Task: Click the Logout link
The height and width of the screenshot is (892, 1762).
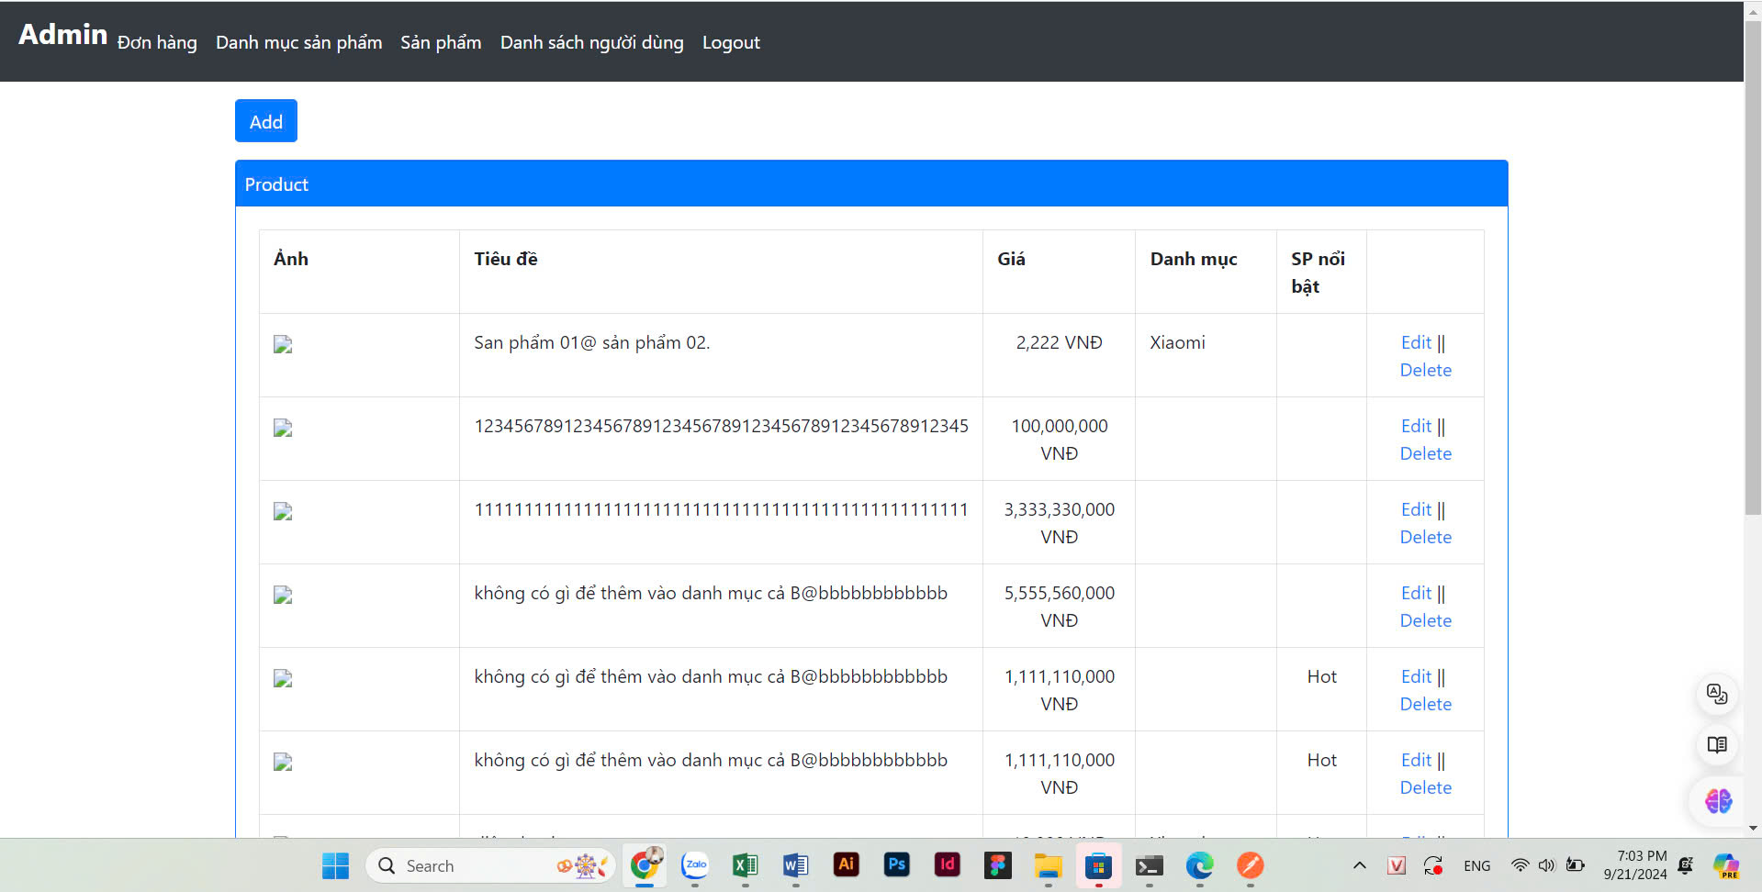Action: (731, 43)
